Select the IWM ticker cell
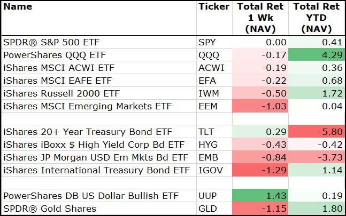Image resolution: width=346 pixels, height=216 pixels. tap(208, 93)
